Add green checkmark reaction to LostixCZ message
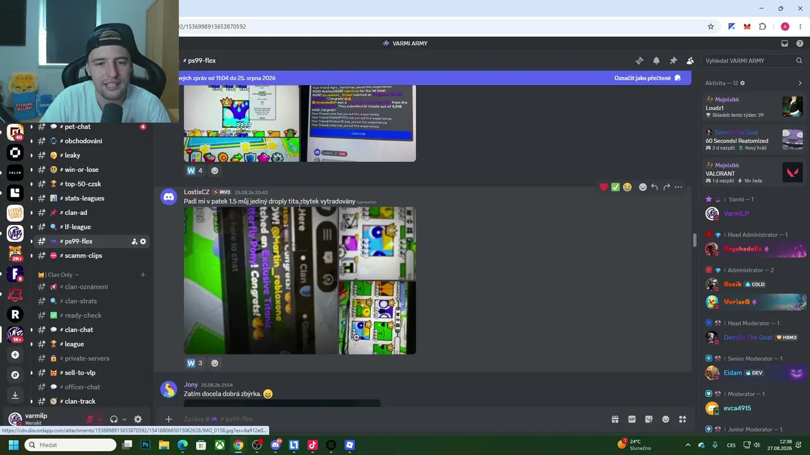The width and height of the screenshot is (810, 455). click(615, 187)
